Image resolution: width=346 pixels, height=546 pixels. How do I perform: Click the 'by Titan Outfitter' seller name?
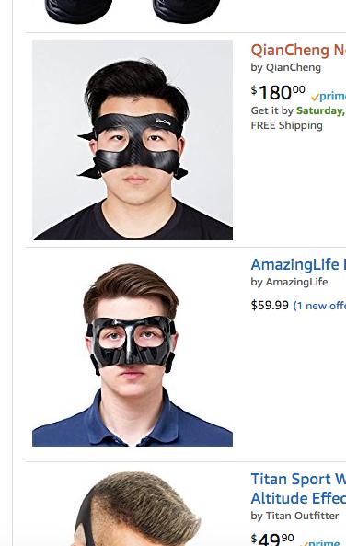(x=294, y=516)
